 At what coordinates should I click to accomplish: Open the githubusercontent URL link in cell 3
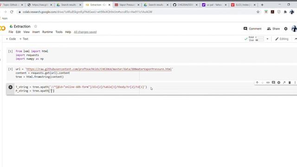(x=99, y=69)
